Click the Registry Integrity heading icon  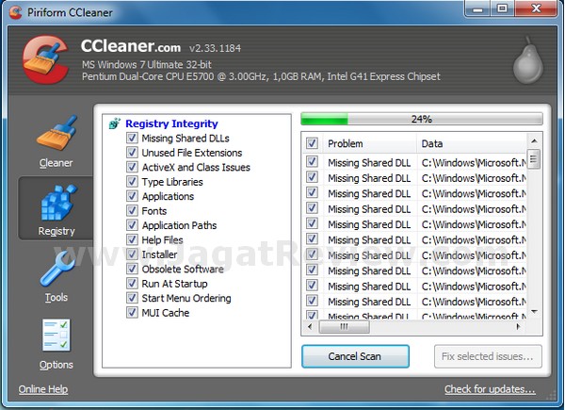115,123
